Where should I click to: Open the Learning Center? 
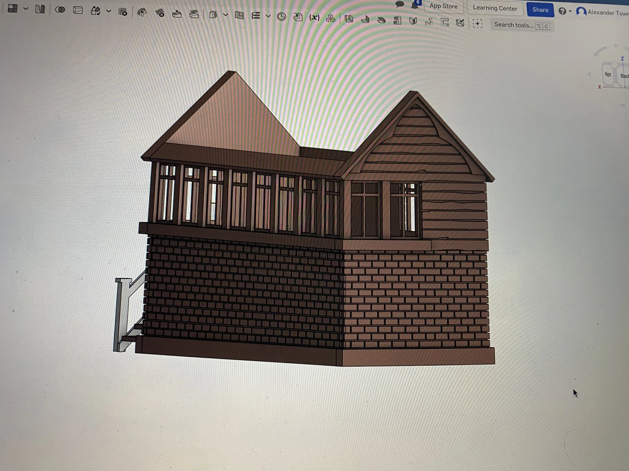(495, 8)
